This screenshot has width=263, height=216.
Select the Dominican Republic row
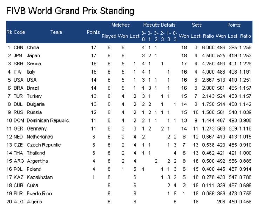129,120
